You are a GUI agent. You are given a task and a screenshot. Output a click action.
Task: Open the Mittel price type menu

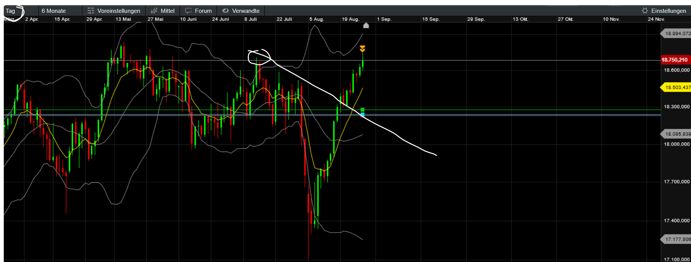[167, 11]
